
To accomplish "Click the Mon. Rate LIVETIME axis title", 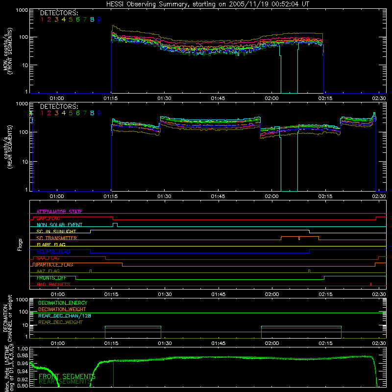I will click(x=9, y=368).
